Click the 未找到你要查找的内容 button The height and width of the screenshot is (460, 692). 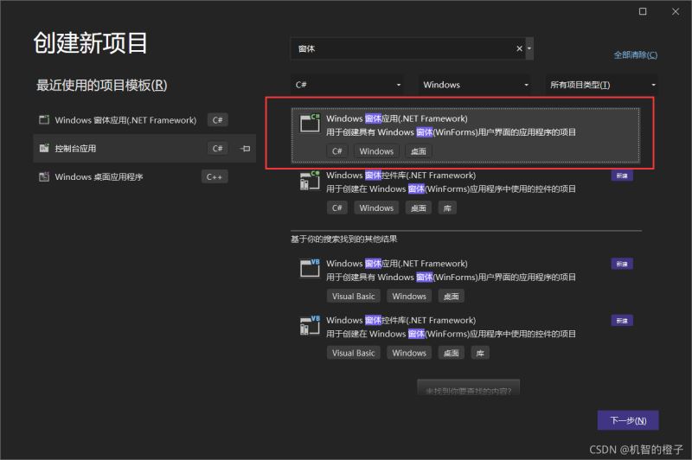pos(468,388)
